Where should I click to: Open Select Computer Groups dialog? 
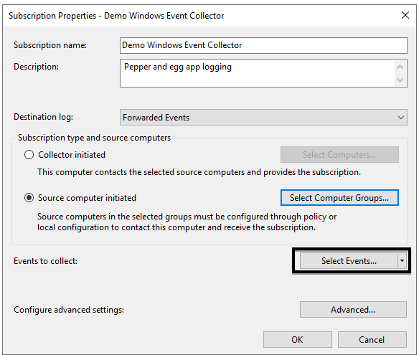(339, 198)
